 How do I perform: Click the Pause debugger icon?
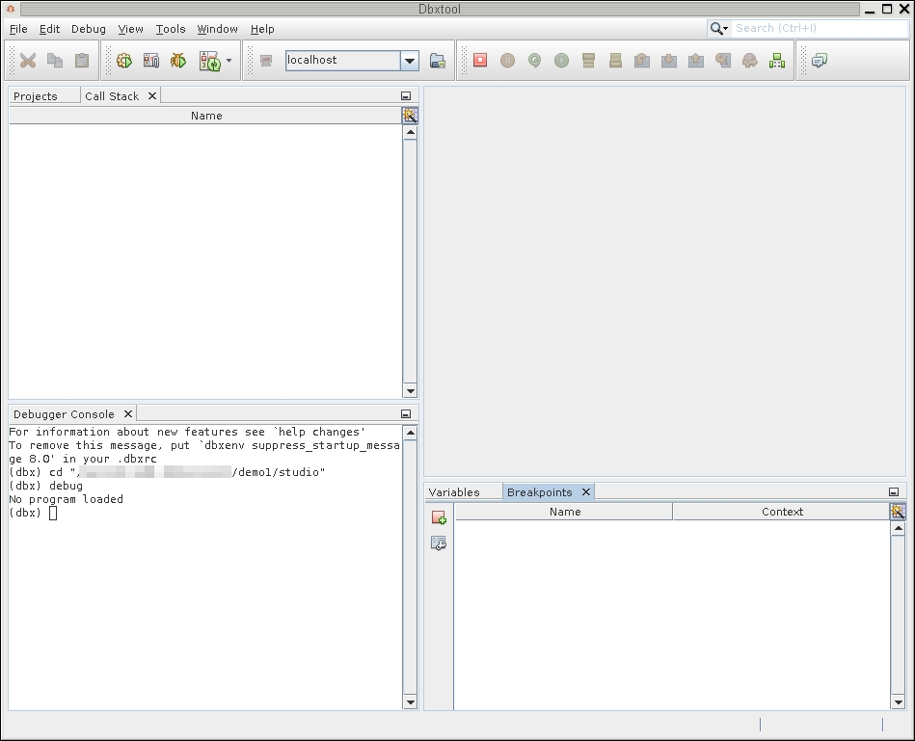[508, 60]
